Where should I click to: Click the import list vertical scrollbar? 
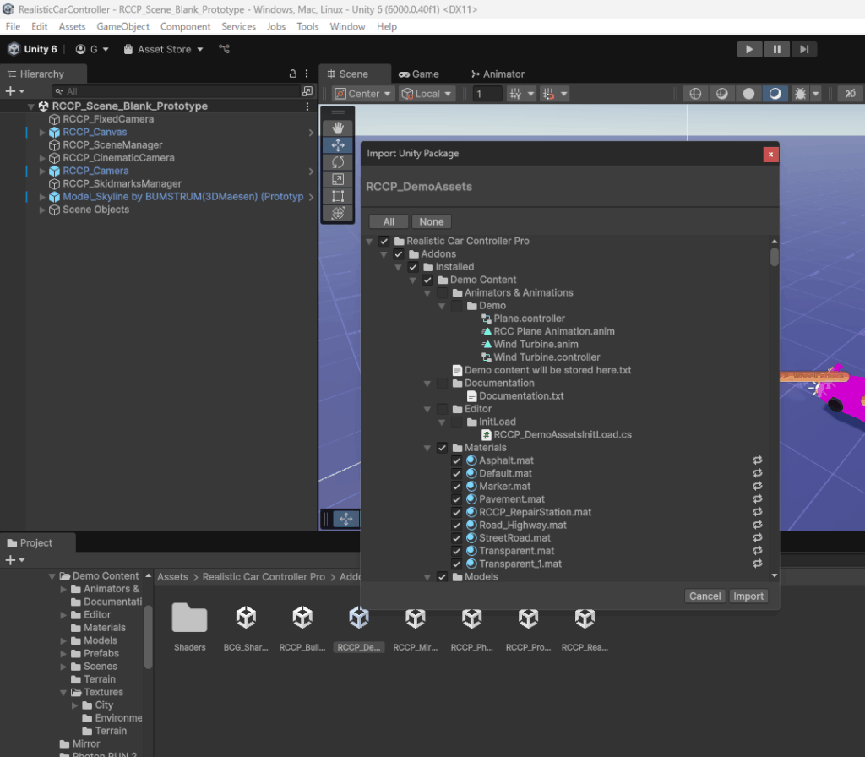click(774, 256)
